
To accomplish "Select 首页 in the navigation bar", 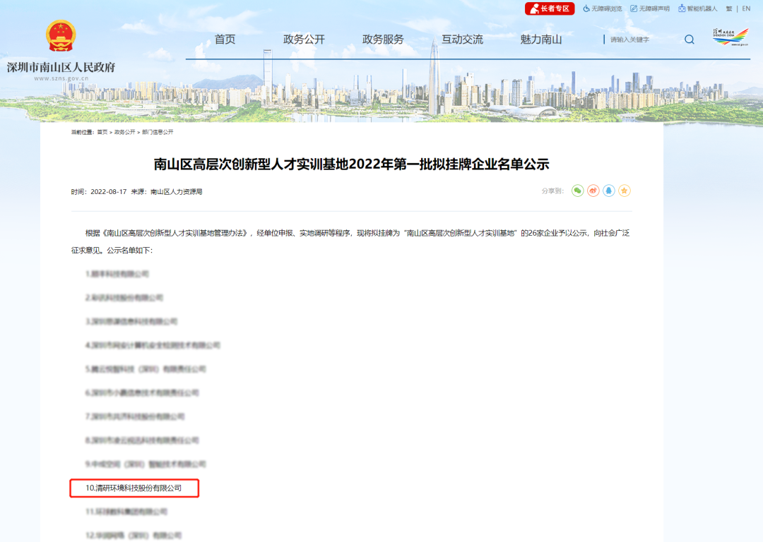I will (225, 40).
